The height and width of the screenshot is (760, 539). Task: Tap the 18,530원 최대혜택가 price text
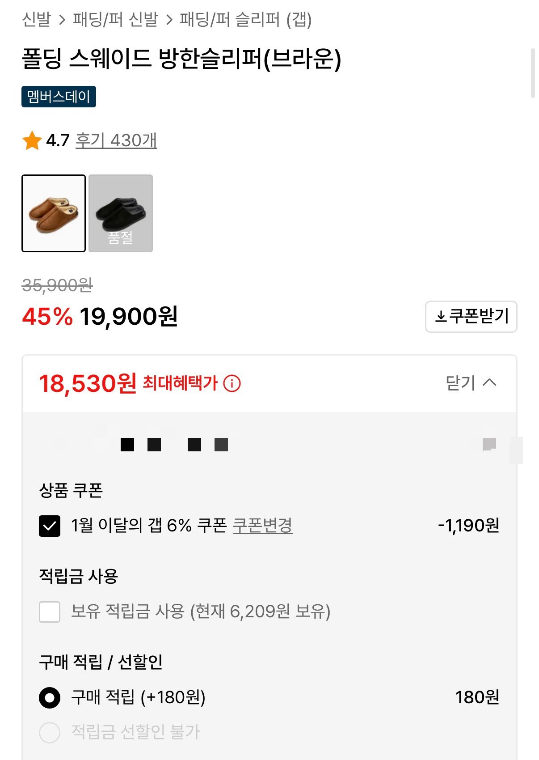[x=88, y=383]
